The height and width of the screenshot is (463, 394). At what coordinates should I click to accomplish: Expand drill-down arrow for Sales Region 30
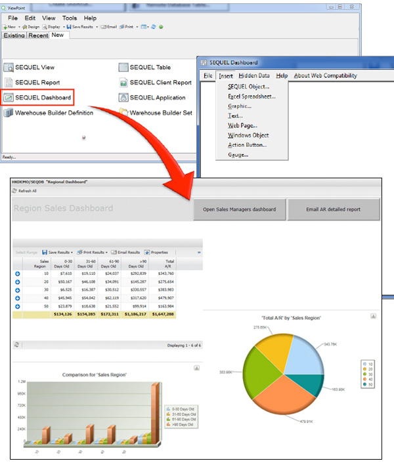pyautogui.click(x=18, y=291)
